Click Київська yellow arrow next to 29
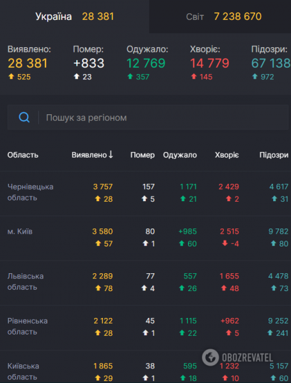This screenshot has height=383, width=291. (x=98, y=378)
